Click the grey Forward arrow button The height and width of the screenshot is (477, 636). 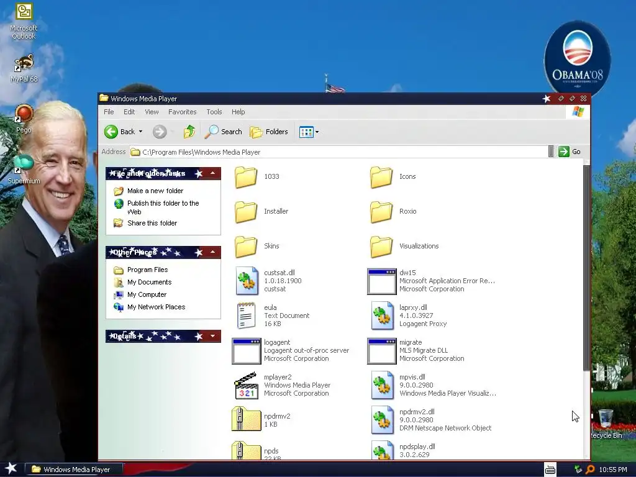160,132
